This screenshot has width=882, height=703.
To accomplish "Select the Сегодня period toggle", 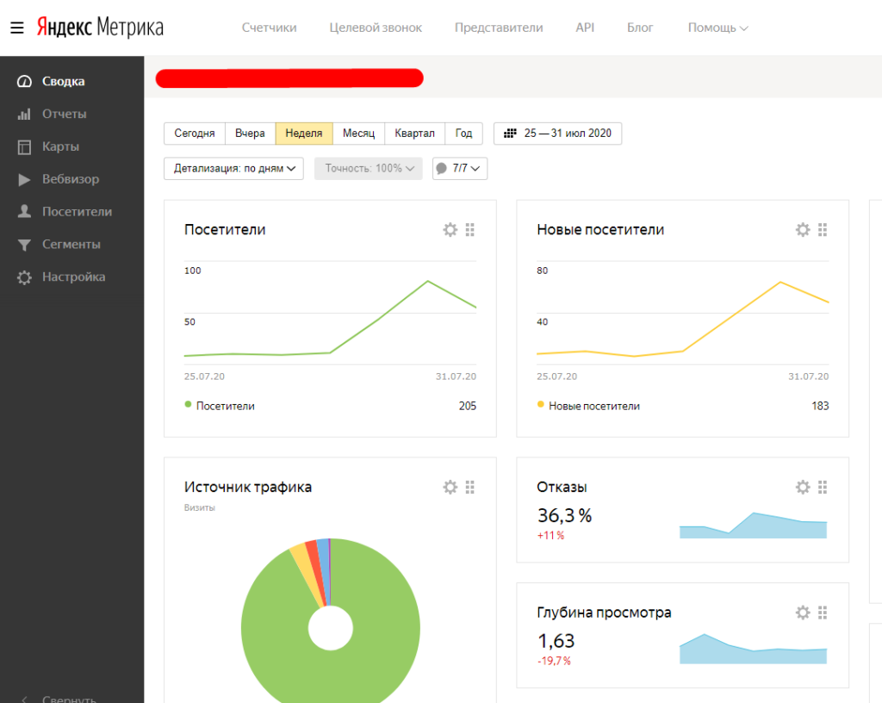I will pos(195,134).
